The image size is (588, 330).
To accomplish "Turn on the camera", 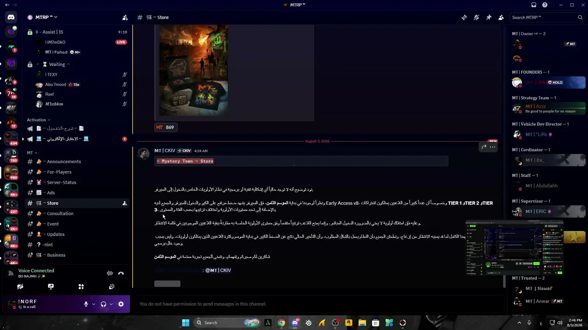I will pyautogui.click(x=20, y=286).
